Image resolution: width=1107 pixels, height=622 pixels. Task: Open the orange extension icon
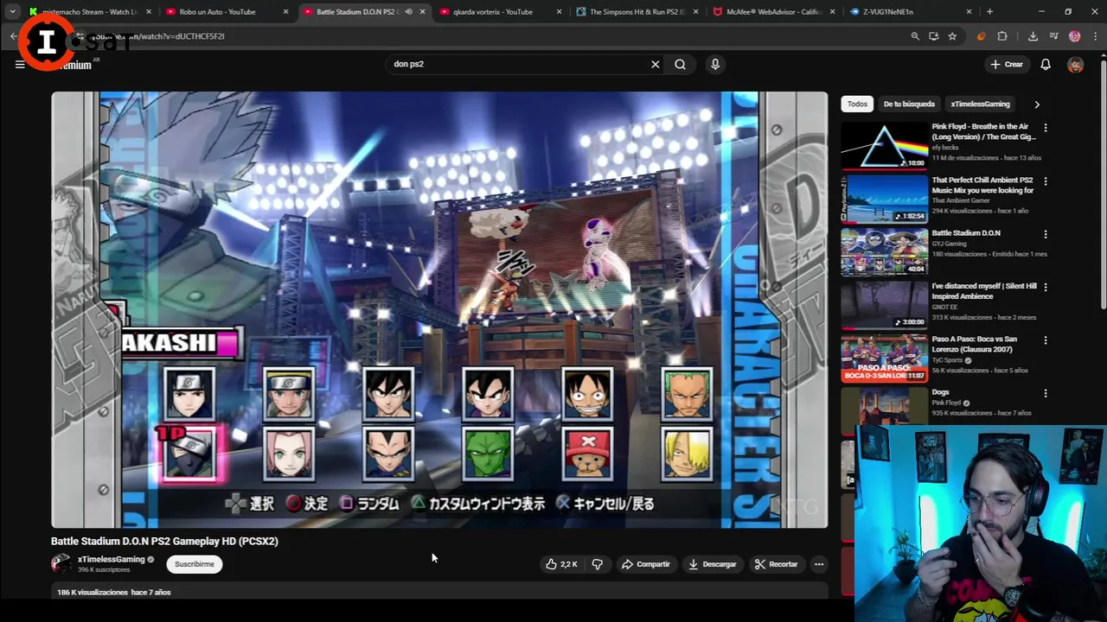point(981,36)
